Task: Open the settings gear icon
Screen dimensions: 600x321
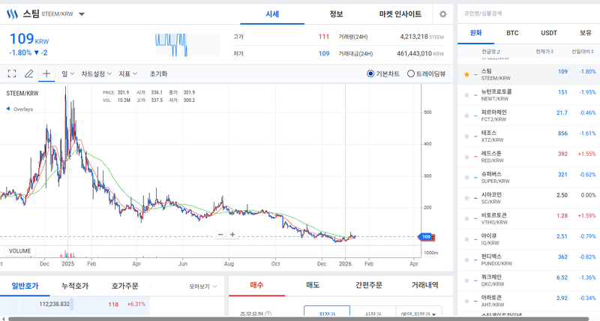Action: tap(442, 14)
